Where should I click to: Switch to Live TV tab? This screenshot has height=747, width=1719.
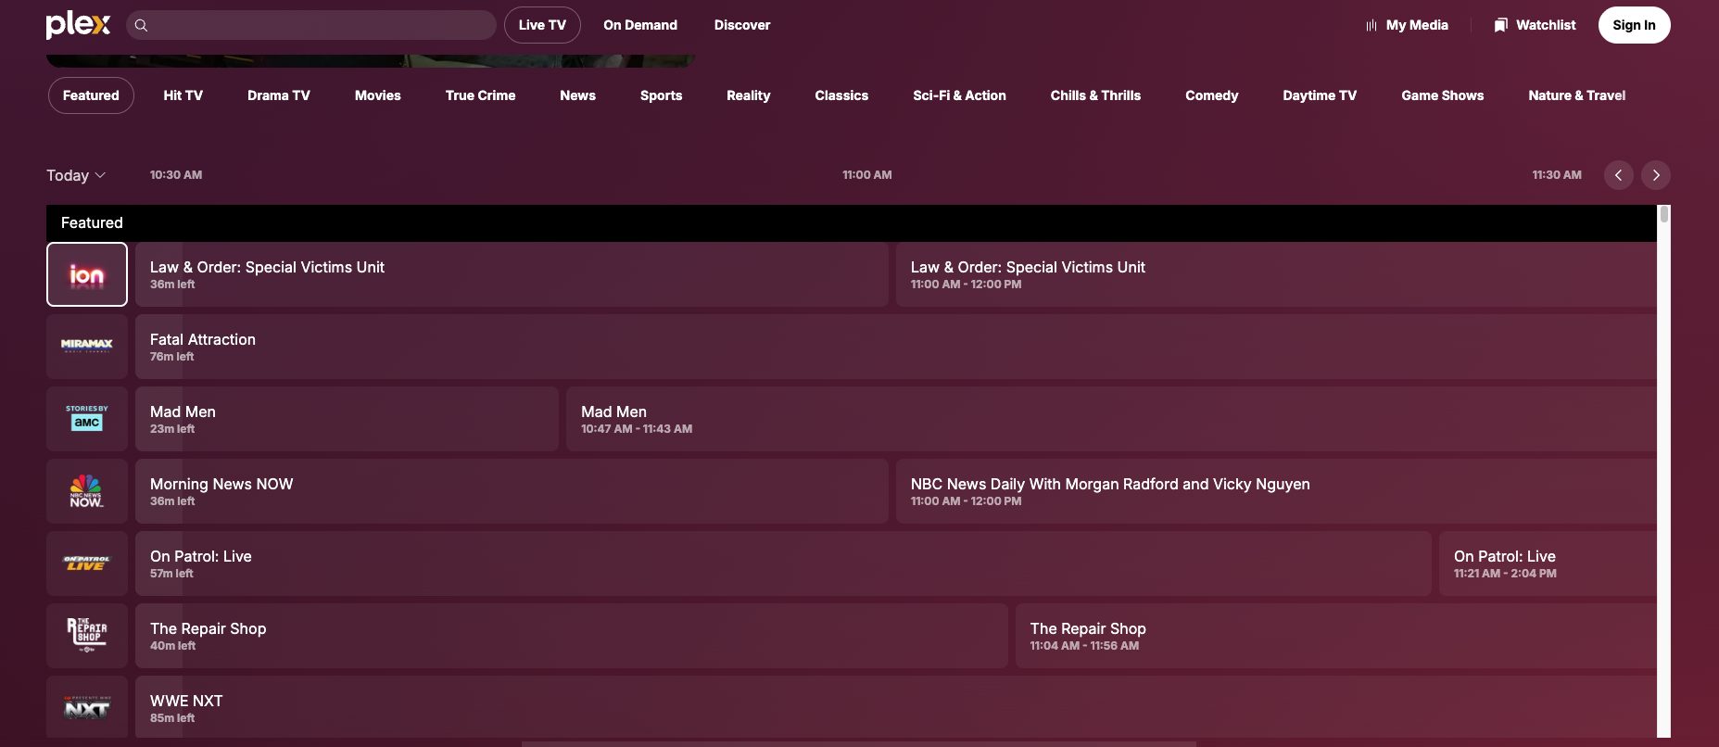542,25
